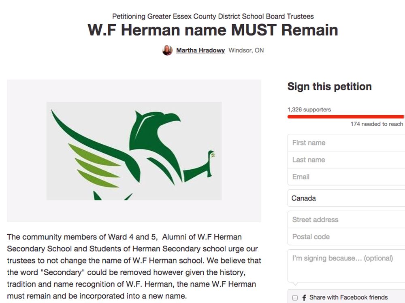The height and width of the screenshot is (303, 405).
Task: Select the "I'm signing because" comment box
Action: coord(345,265)
